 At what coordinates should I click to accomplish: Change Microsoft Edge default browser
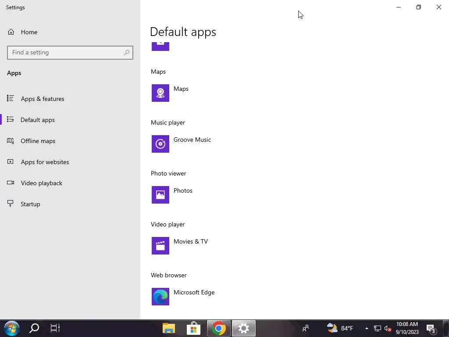pyautogui.click(x=194, y=292)
